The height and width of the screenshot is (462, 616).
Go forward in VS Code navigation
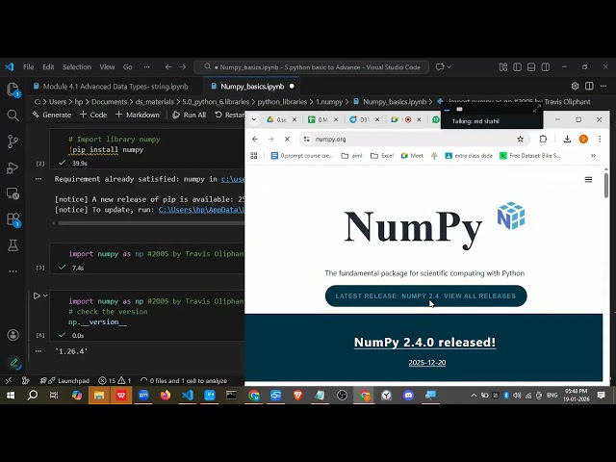(183, 67)
